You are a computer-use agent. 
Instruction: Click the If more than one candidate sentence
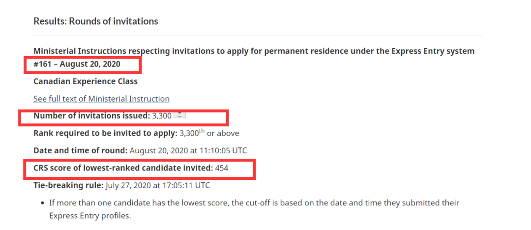click(x=254, y=209)
